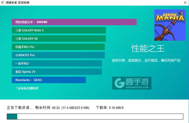The width and height of the screenshot is (189, 123).
Task: Click the 下载率 9.16 MB/S readout
Action: [x=110, y=108]
